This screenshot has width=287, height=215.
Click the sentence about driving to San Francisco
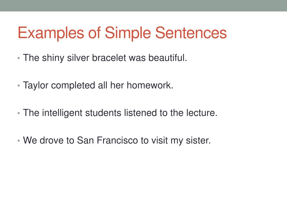tap(117, 141)
